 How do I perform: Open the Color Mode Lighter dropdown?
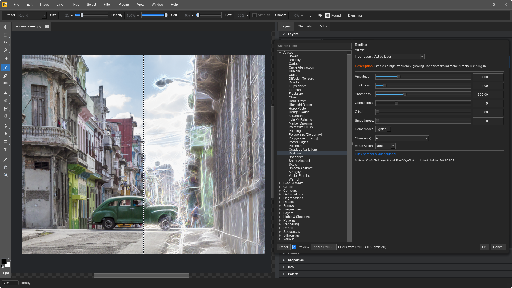383,129
